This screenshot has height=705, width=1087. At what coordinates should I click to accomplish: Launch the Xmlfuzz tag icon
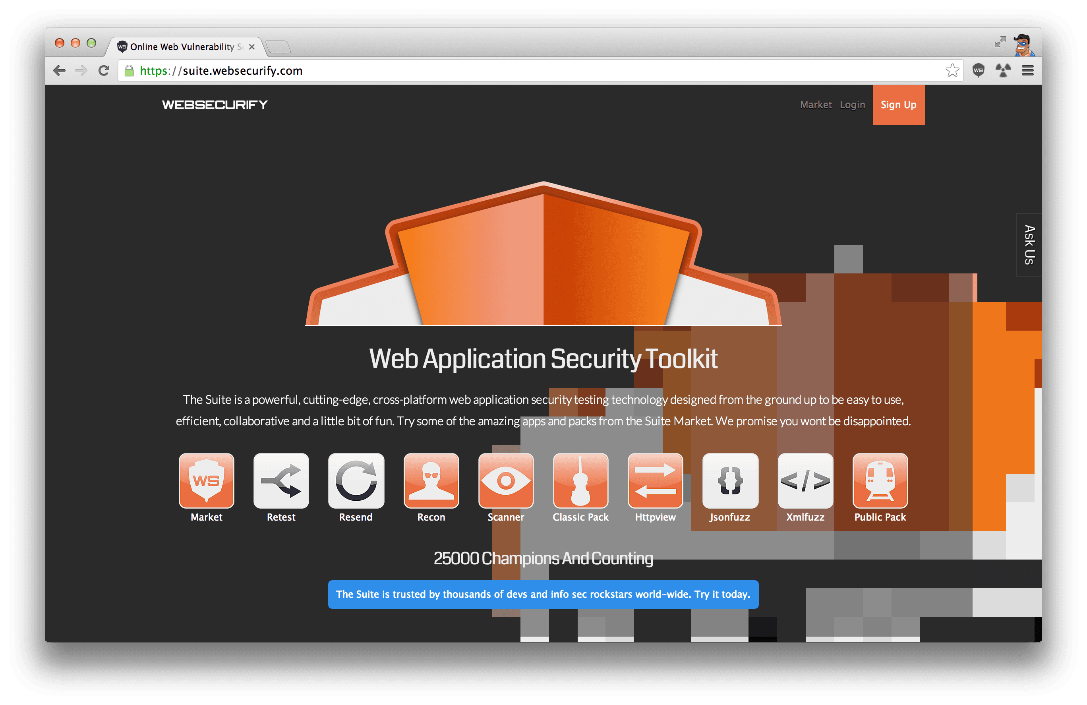tap(805, 480)
